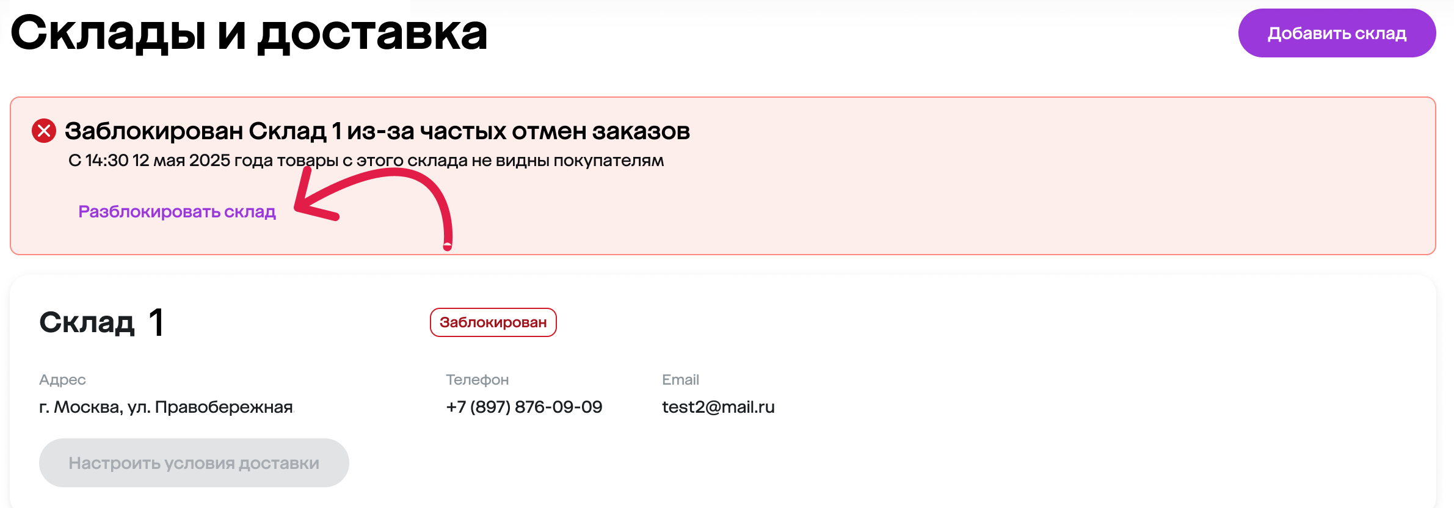The width and height of the screenshot is (1454, 508).
Task: Click the Телефон field label
Action: pyautogui.click(x=477, y=380)
